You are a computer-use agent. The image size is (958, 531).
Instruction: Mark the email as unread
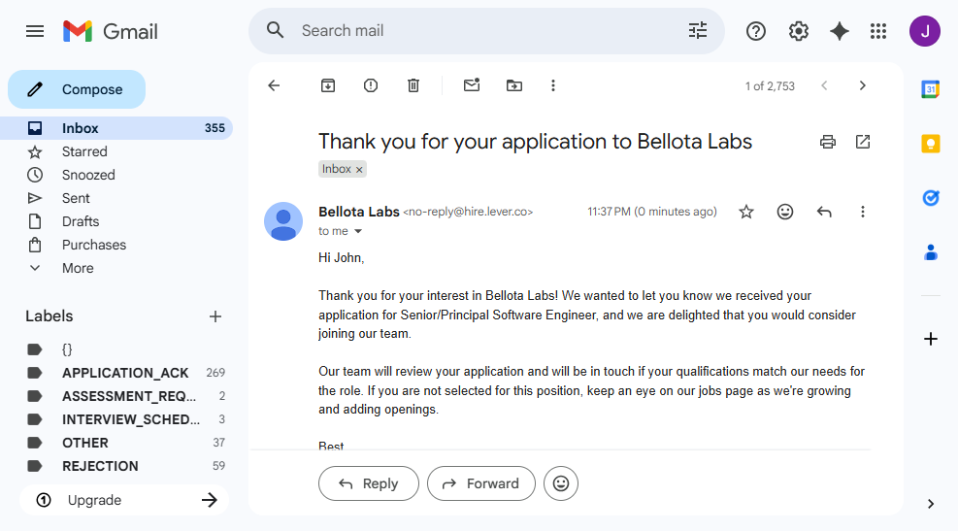tap(472, 85)
